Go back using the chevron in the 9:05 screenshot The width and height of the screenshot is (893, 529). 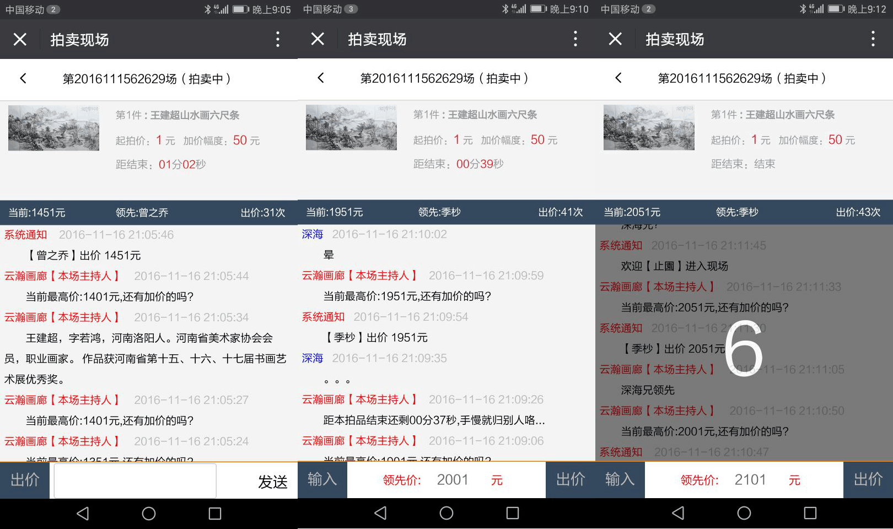click(x=23, y=78)
